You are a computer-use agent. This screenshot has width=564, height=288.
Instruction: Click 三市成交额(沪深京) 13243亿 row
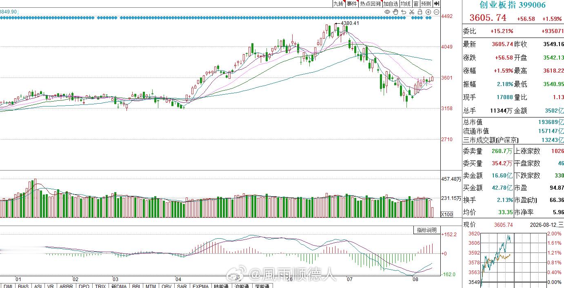click(513, 140)
